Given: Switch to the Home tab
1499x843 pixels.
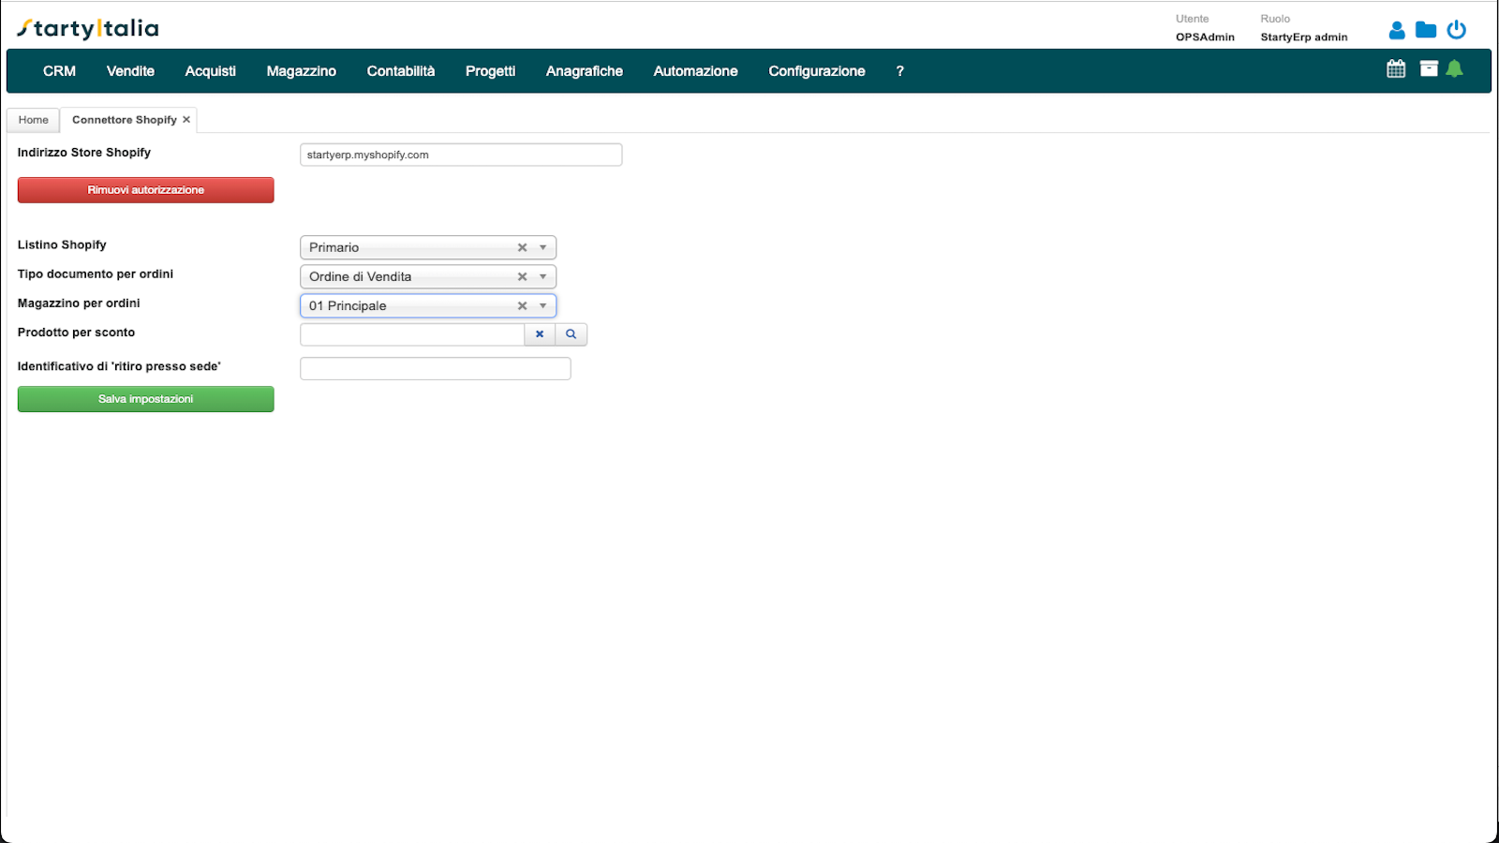Looking at the screenshot, I should pos(34,120).
